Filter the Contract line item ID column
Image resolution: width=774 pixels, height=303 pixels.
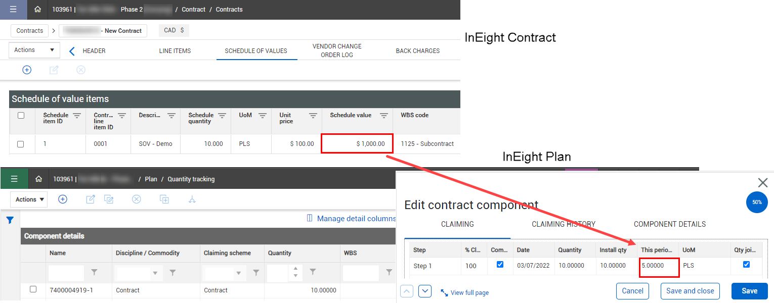click(122, 115)
